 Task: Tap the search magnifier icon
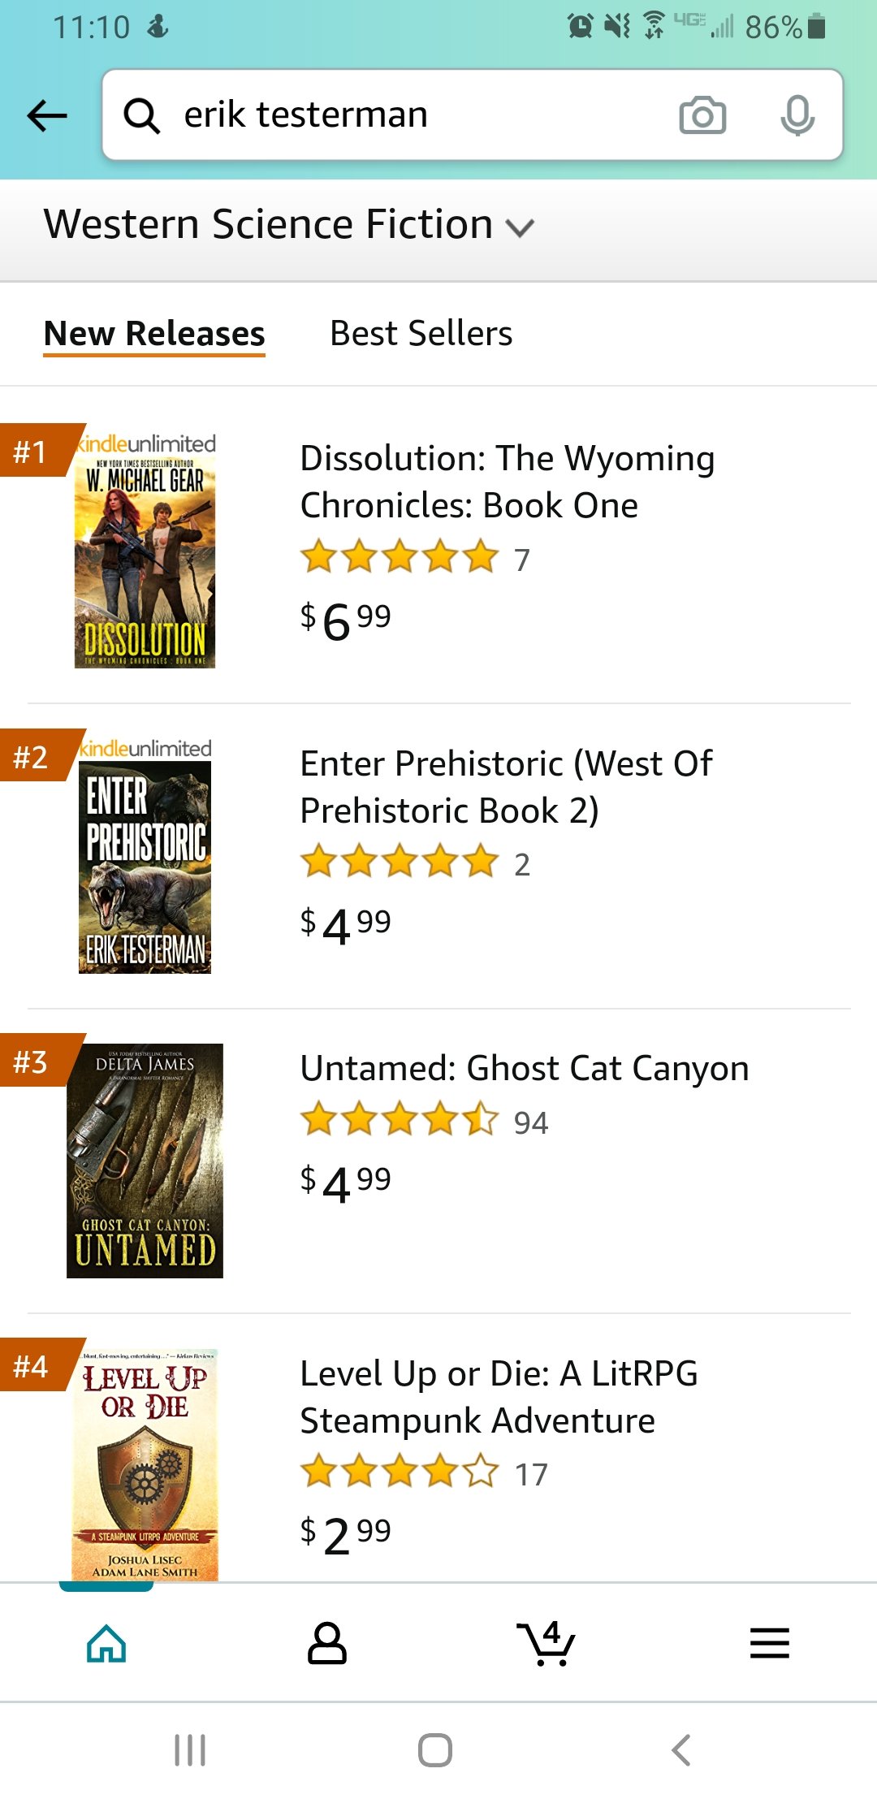click(141, 115)
